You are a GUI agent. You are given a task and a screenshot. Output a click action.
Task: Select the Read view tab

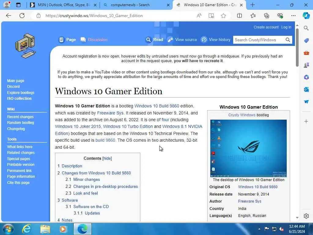tap(154, 40)
